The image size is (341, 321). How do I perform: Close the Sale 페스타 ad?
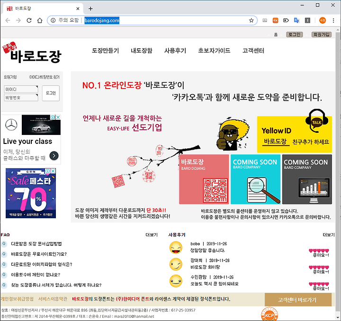pyautogui.click(x=53, y=171)
